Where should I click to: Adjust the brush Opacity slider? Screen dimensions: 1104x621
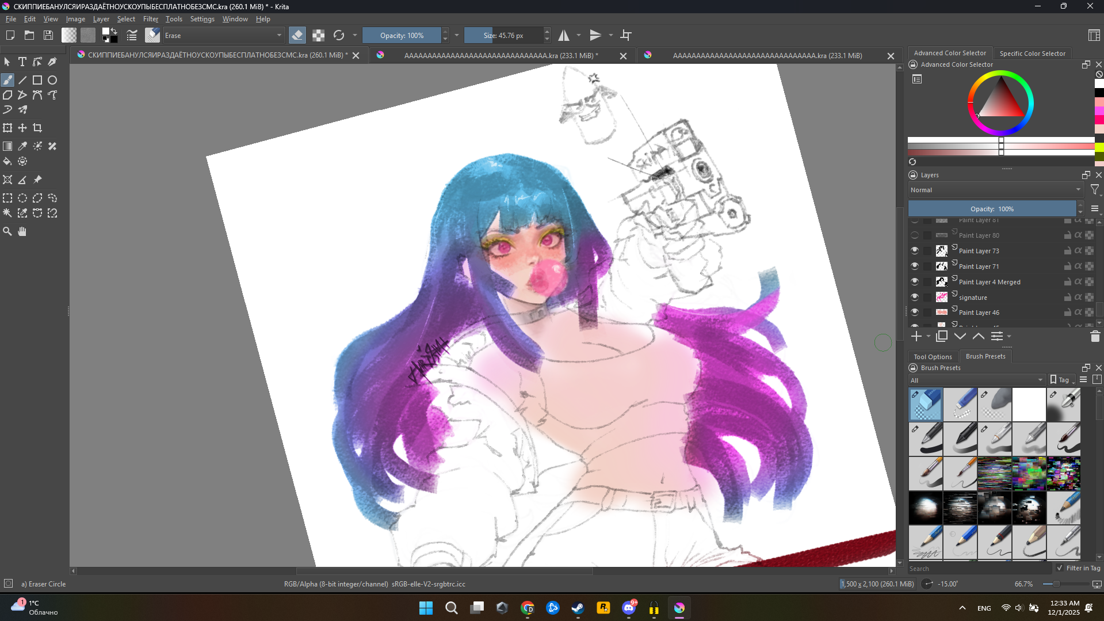402,35
